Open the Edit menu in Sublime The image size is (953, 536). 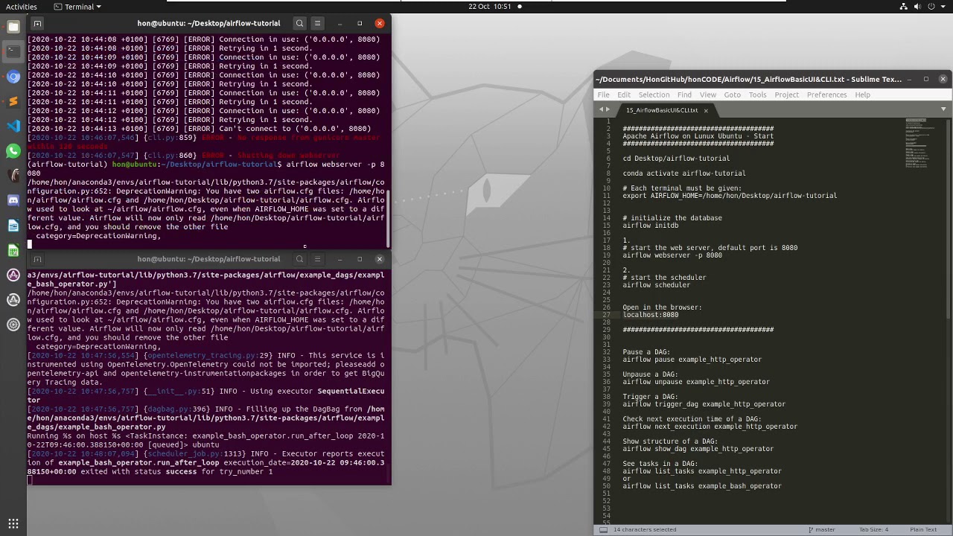[624, 95]
